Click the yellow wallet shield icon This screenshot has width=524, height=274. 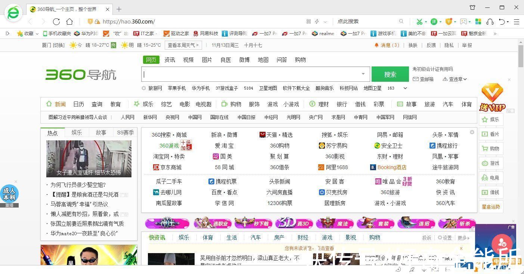click(x=449, y=22)
